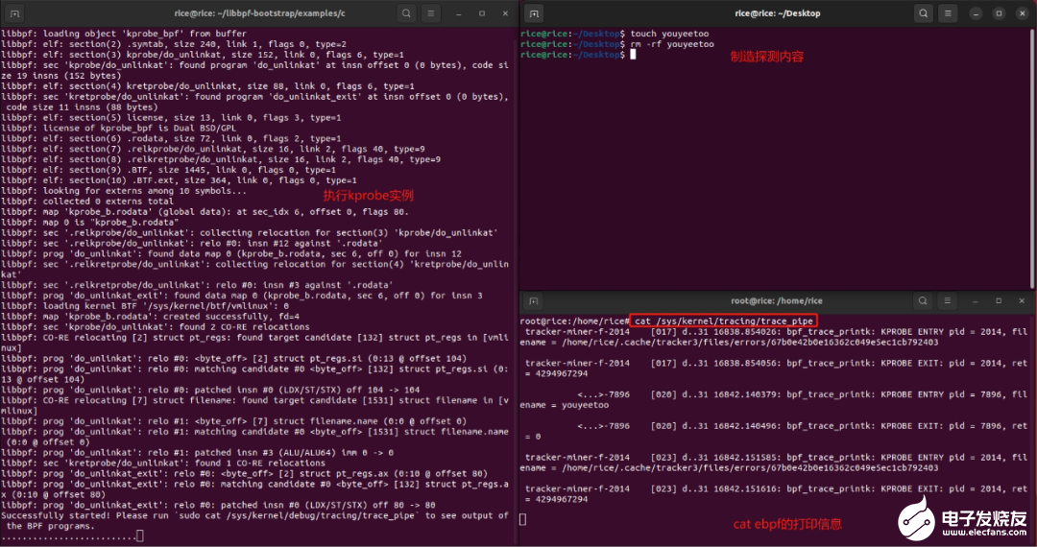
Task: Click title bar text 'rice@rice: ~/Desktop'
Action: (x=778, y=13)
